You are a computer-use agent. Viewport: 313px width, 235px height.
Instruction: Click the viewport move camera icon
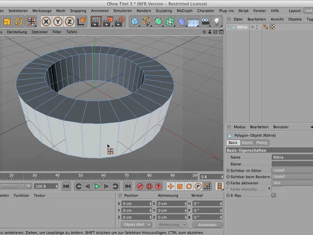[x=204, y=32]
